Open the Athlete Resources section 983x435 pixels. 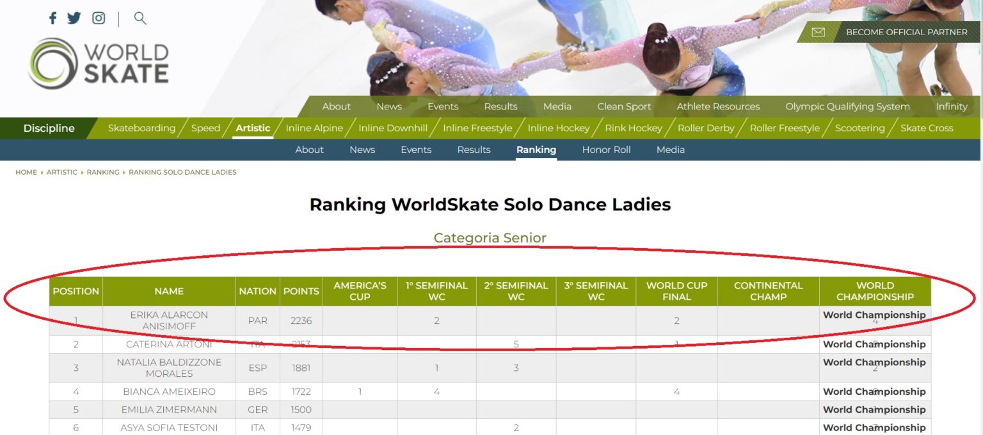[x=718, y=106]
